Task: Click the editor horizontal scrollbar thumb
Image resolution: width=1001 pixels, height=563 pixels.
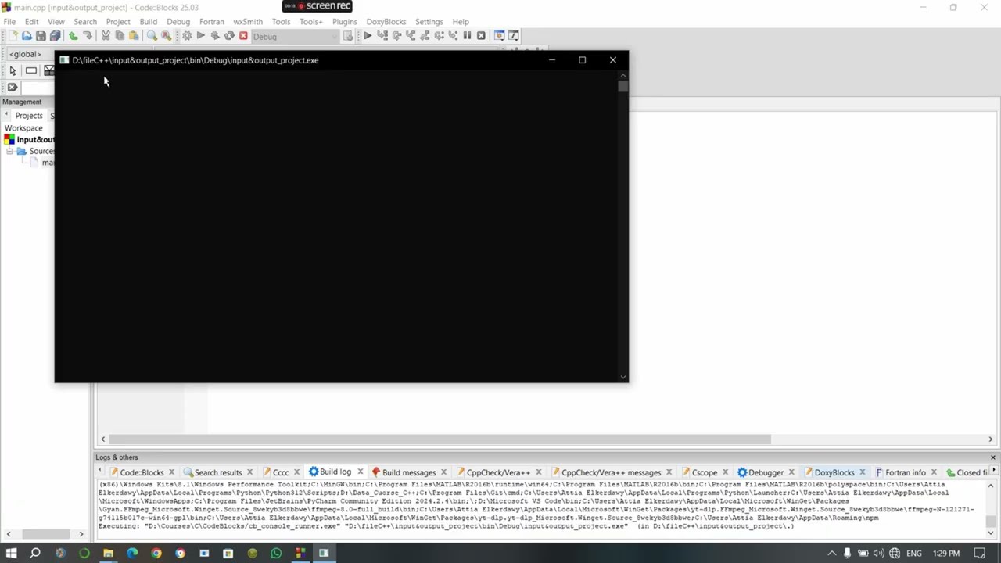Action: tap(440, 439)
